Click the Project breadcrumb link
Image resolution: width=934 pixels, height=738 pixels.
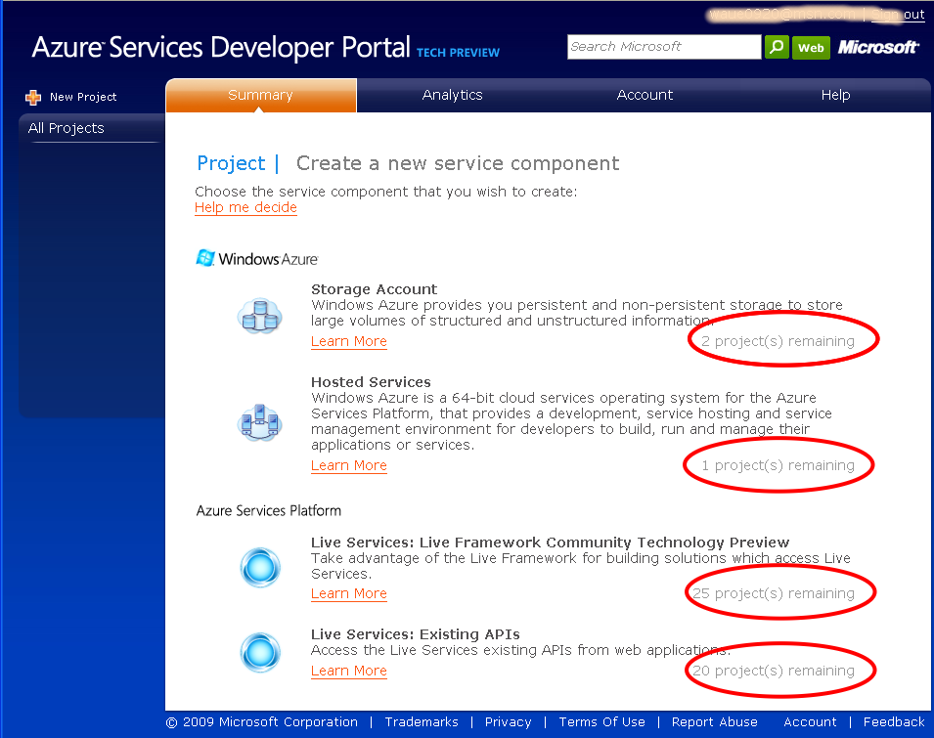(231, 163)
